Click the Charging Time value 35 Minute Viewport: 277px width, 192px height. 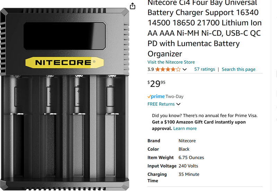(189, 174)
